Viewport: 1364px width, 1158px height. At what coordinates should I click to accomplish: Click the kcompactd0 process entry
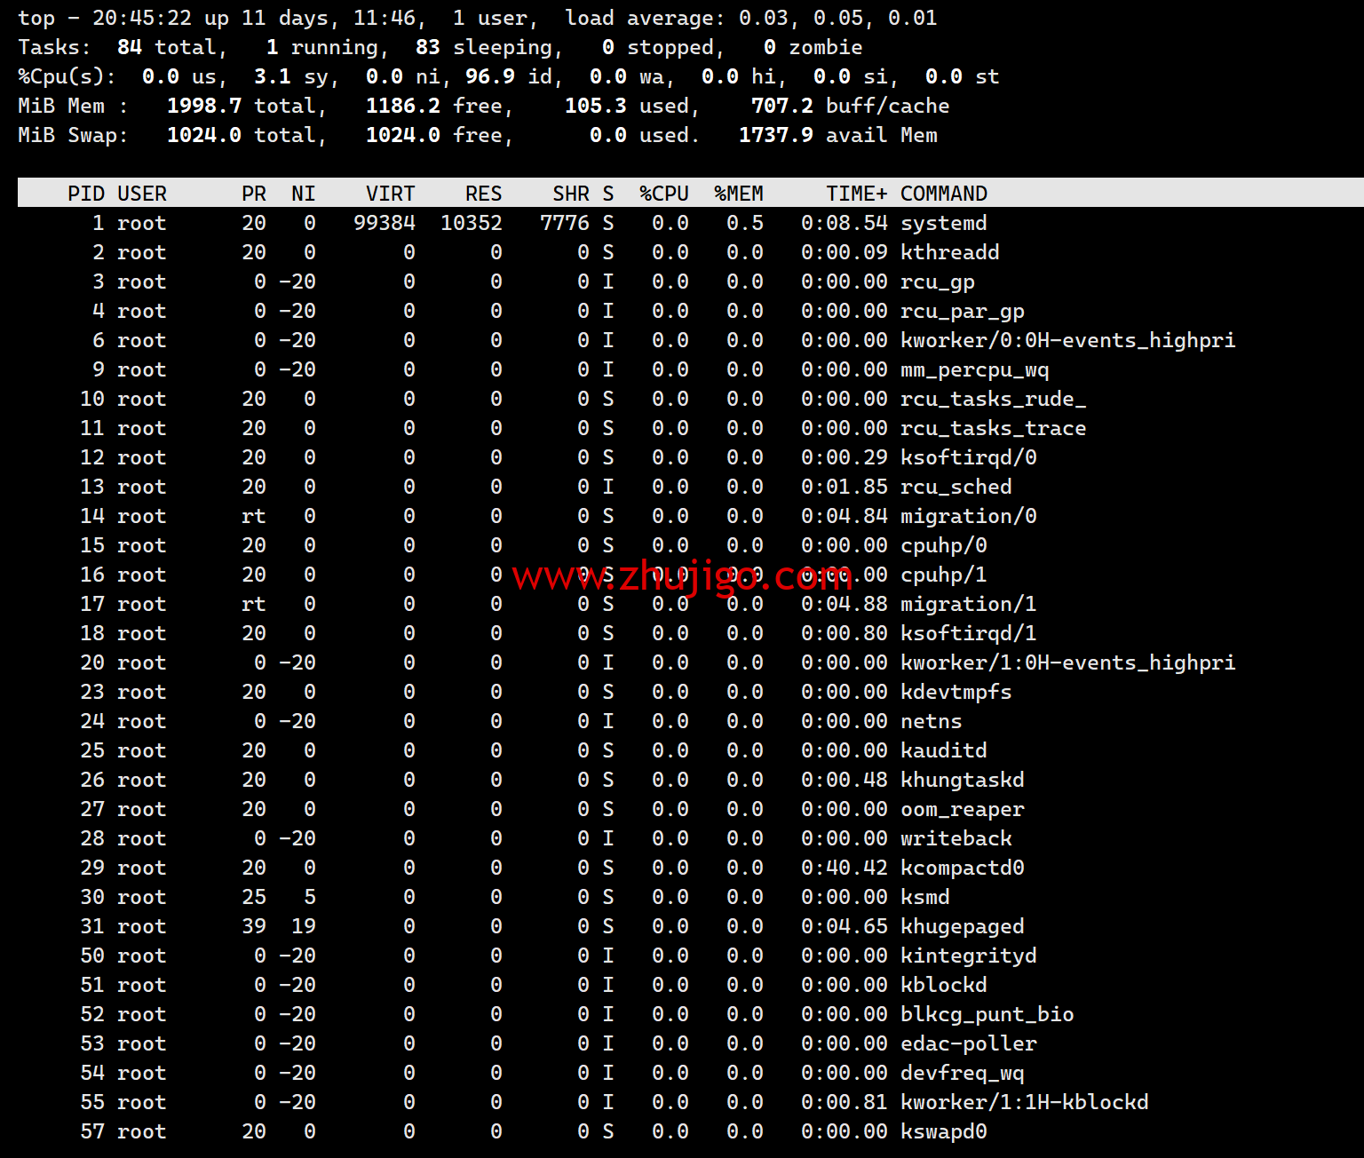tap(962, 868)
